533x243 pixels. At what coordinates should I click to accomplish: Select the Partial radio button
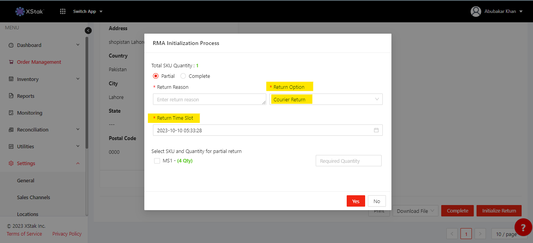156,76
